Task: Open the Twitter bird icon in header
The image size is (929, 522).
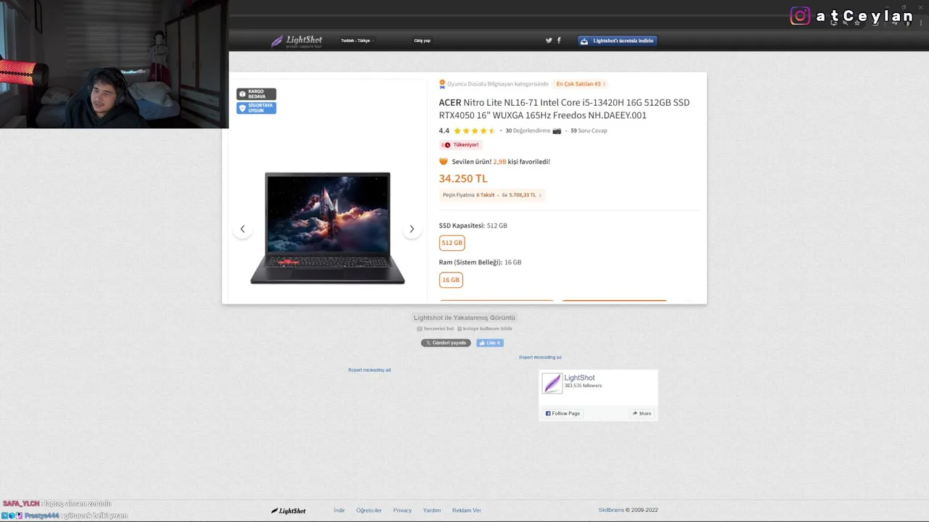Action: (549, 41)
